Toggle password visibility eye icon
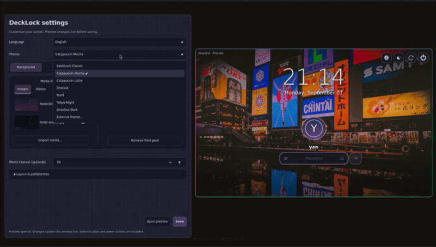Screen dimensions: 436x247 pyautogui.click(x=286, y=159)
